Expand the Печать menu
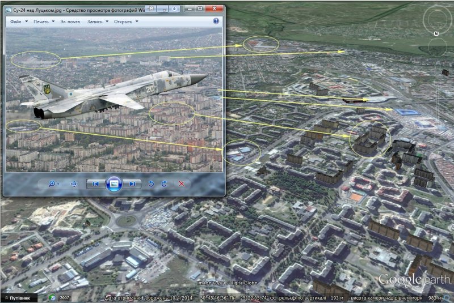 tap(43, 22)
